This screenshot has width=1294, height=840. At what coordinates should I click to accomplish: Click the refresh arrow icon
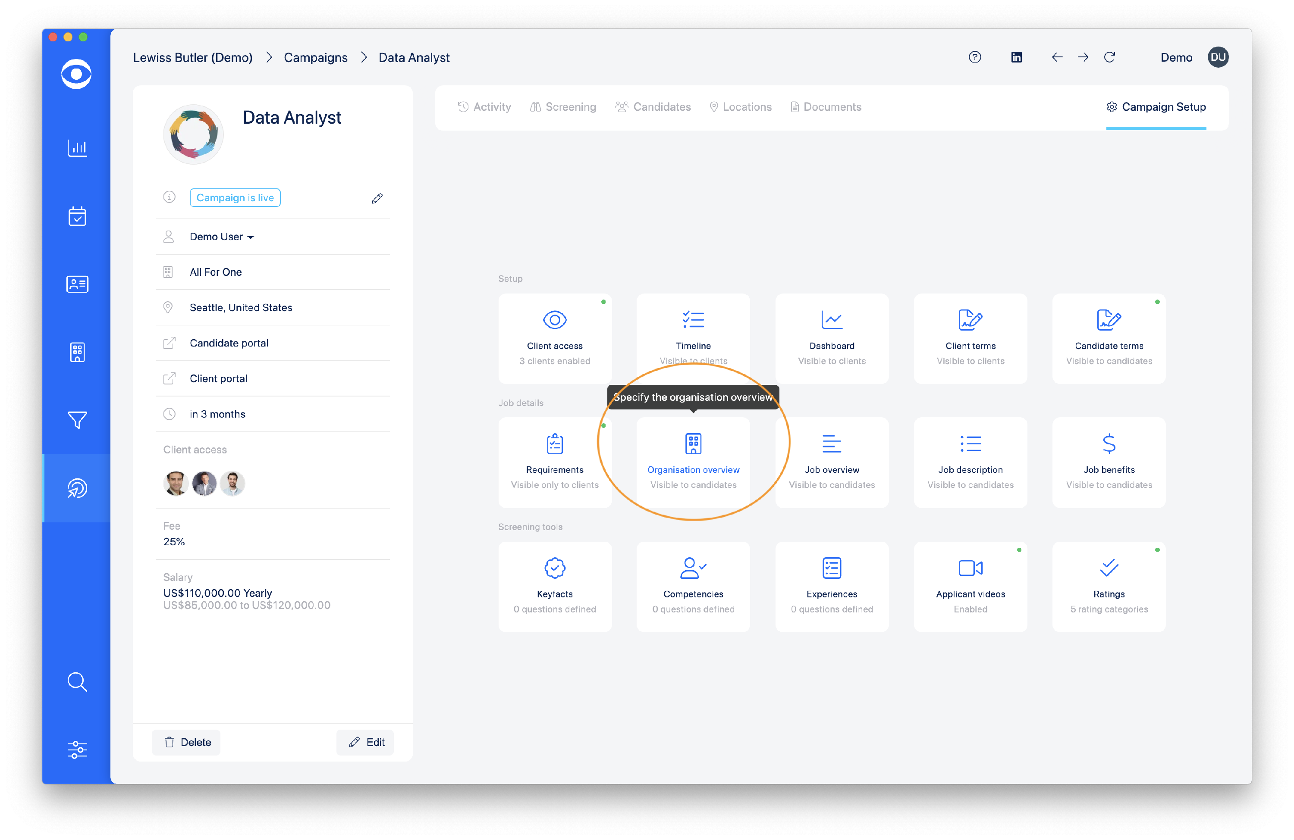pos(1109,58)
